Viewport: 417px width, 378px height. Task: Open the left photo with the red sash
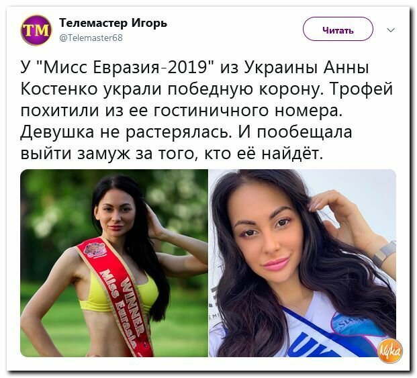[x=114, y=263]
